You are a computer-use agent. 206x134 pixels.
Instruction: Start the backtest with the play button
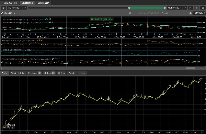click(190, 8)
